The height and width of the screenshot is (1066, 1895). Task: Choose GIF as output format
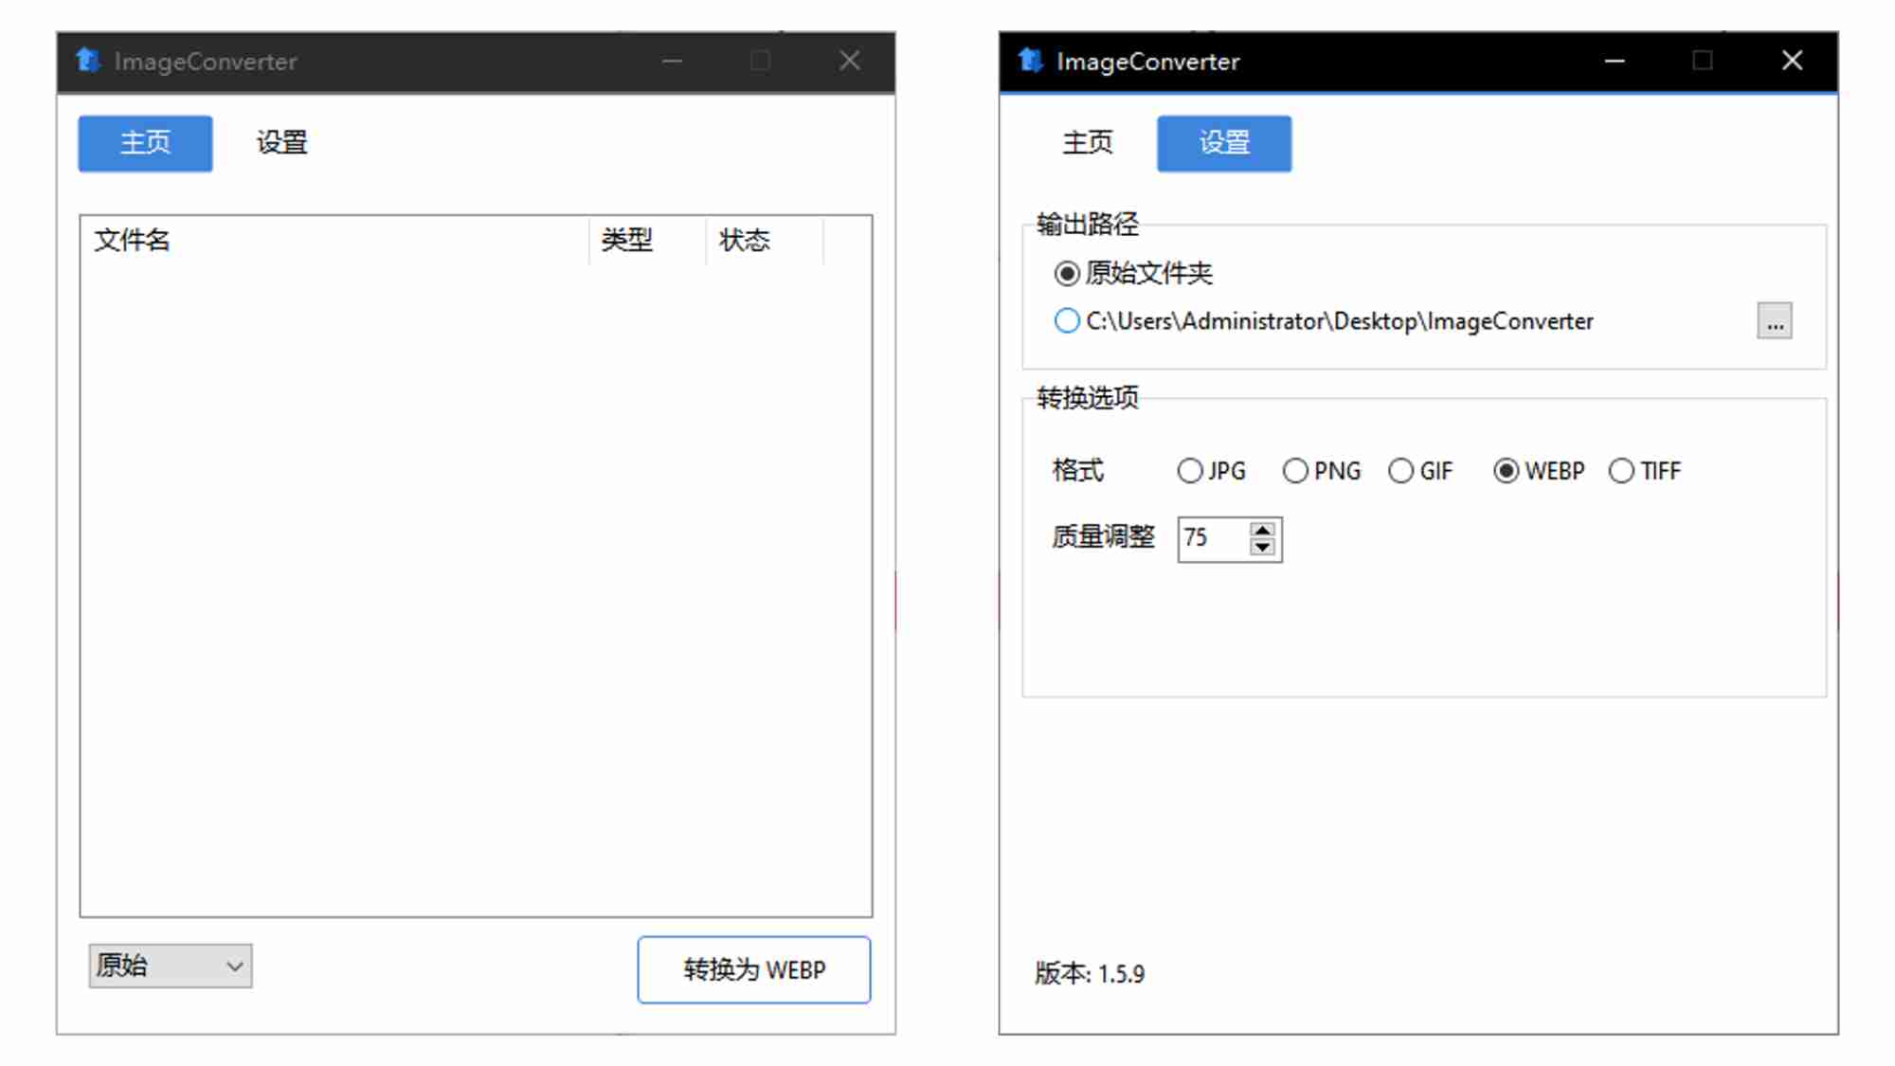(1400, 471)
